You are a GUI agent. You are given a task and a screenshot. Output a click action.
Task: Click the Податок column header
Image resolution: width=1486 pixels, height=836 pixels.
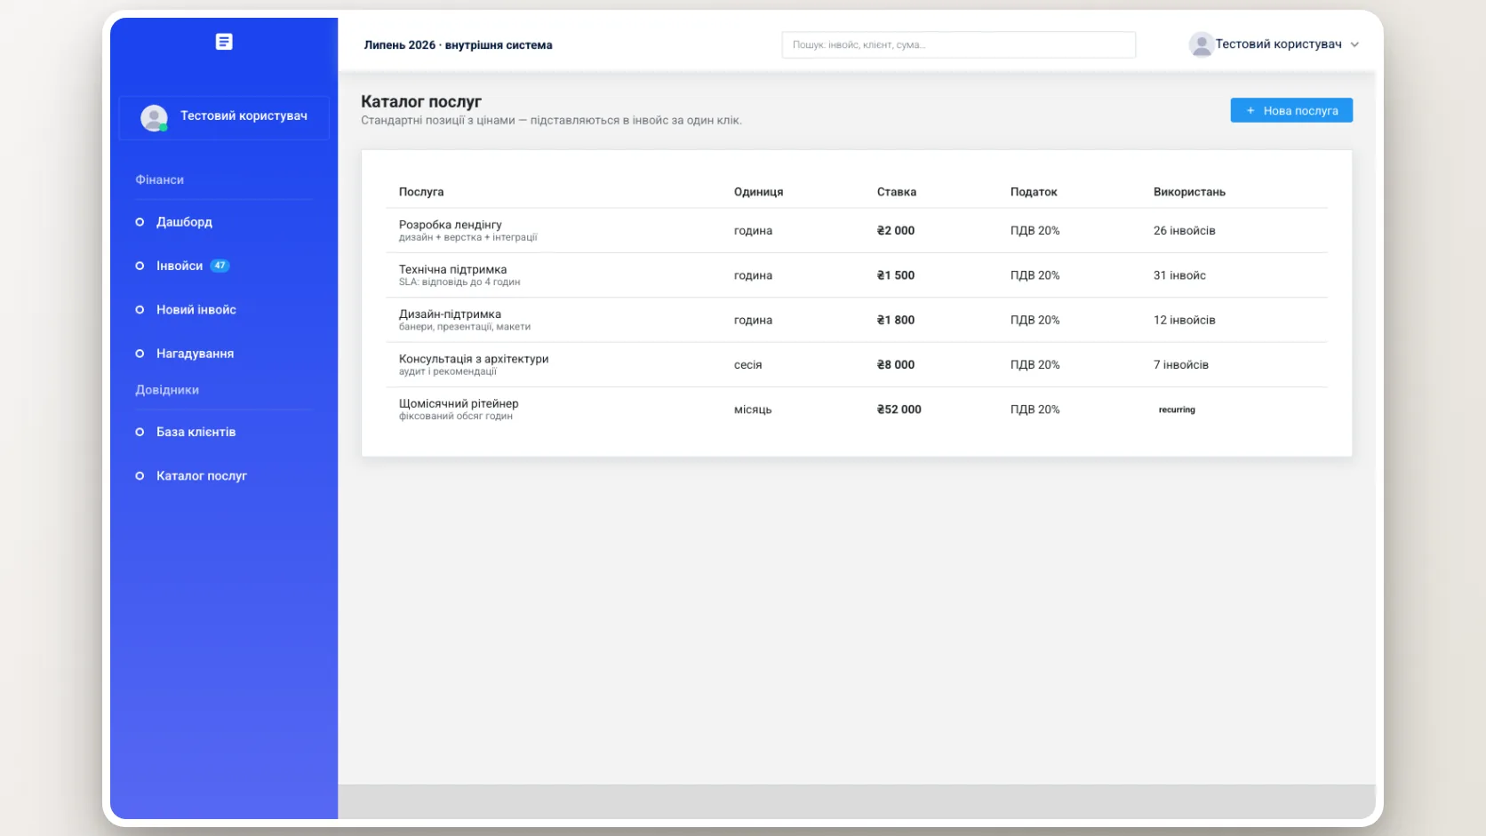coord(1034,192)
